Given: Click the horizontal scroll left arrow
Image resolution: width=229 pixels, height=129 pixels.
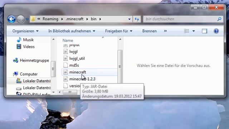Looking at the screenshot, I should click(60, 92).
